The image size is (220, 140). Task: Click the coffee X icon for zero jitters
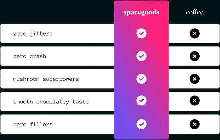coord(194,33)
